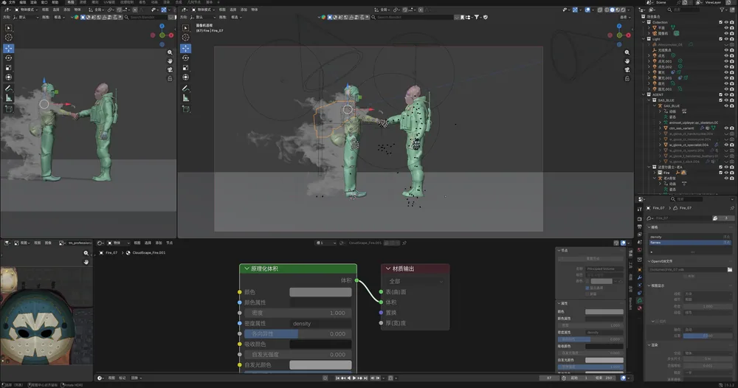The width and height of the screenshot is (738, 388).
Task: Open the 编辑 menu
Action: coord(23,2)
